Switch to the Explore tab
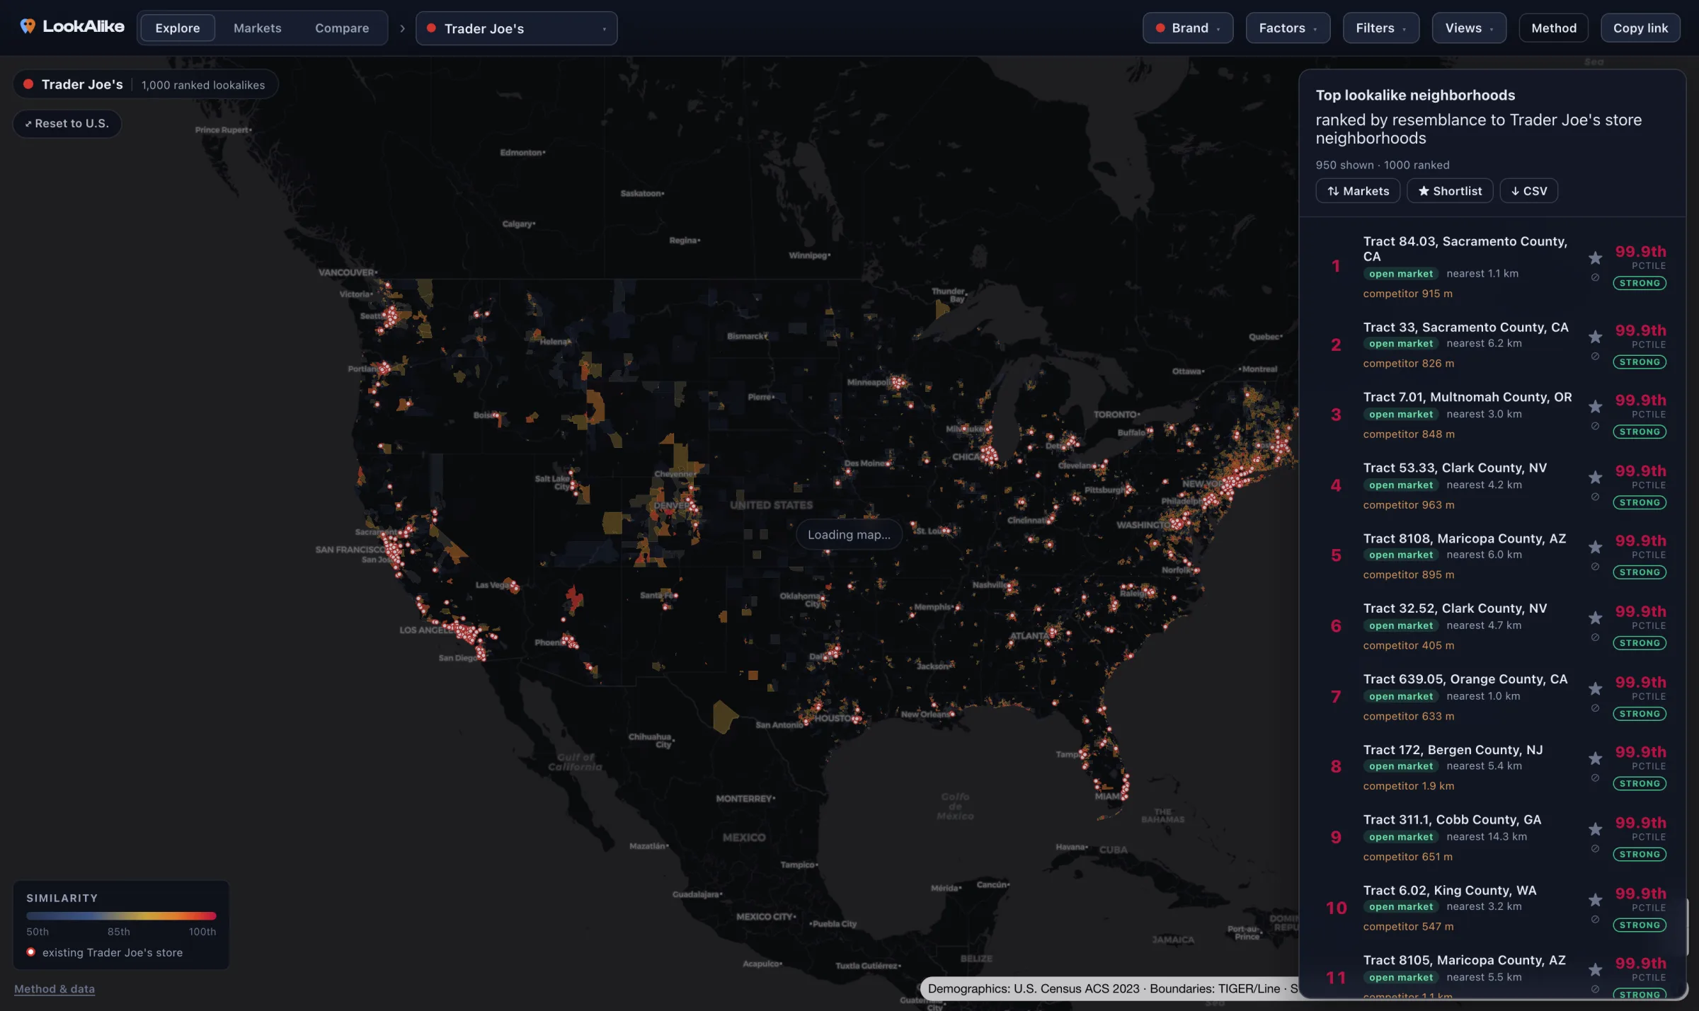 point(178,28)
